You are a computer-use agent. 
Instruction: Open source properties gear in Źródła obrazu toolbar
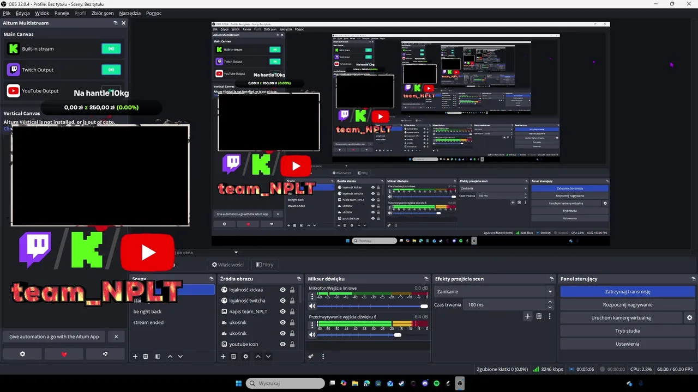coord(246,357)
